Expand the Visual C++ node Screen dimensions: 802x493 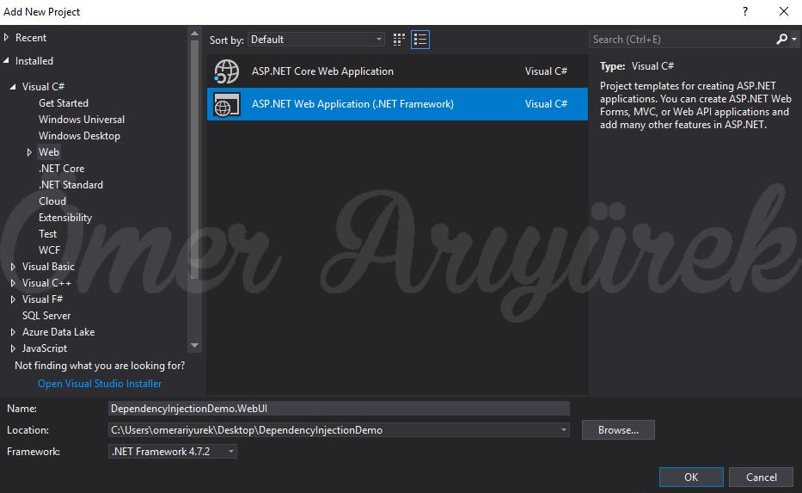[13, 283]
